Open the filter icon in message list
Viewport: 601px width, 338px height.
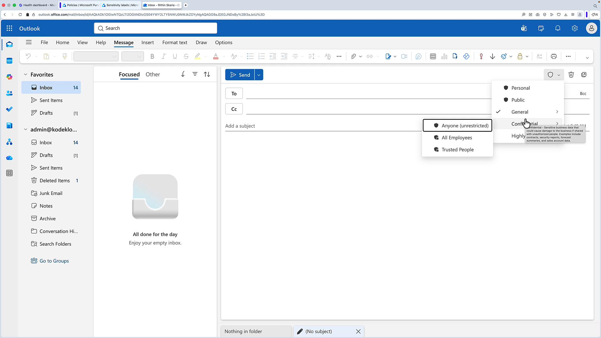pyautogui.click(x=195, y=74)
